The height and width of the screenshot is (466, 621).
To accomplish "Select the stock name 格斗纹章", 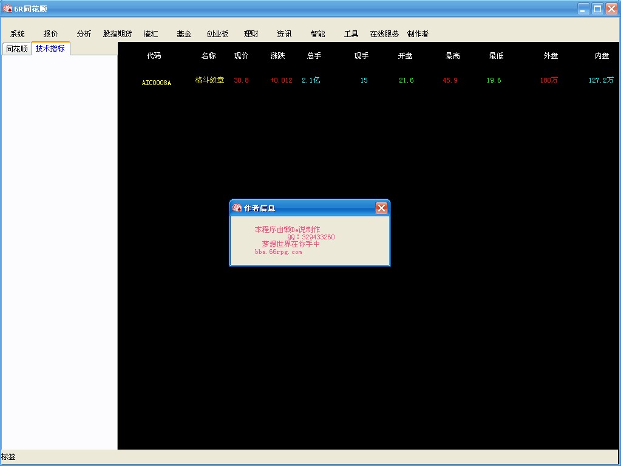I will (209, 80).
